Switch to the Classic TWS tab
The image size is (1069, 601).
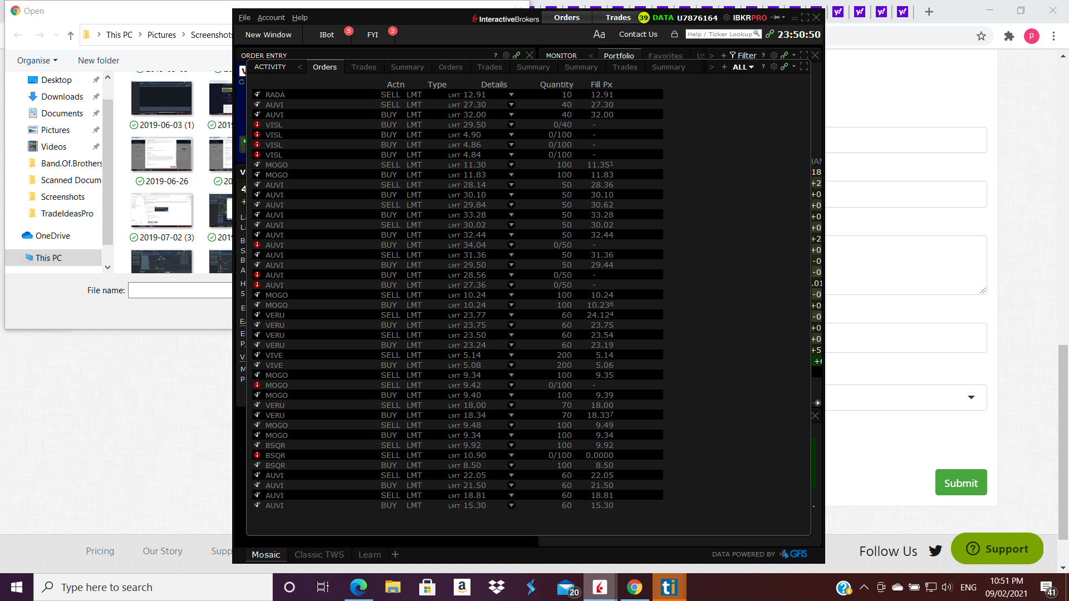319,555
